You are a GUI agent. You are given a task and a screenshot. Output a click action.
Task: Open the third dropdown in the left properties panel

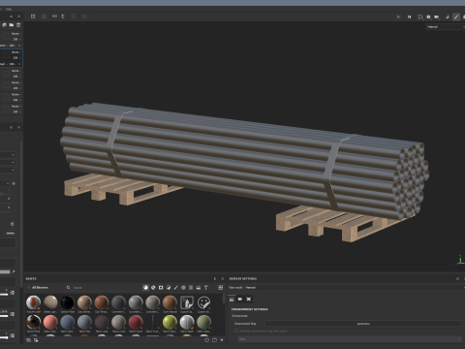(x=8, y=170)
